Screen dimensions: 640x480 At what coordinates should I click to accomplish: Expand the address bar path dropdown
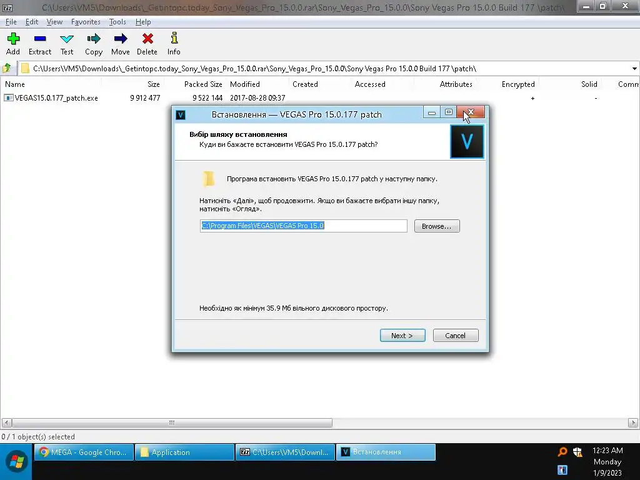coord(634,69)
